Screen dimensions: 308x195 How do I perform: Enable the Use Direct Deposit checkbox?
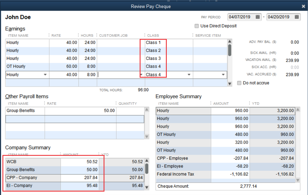pyautogui.click(x=197, y=26)
